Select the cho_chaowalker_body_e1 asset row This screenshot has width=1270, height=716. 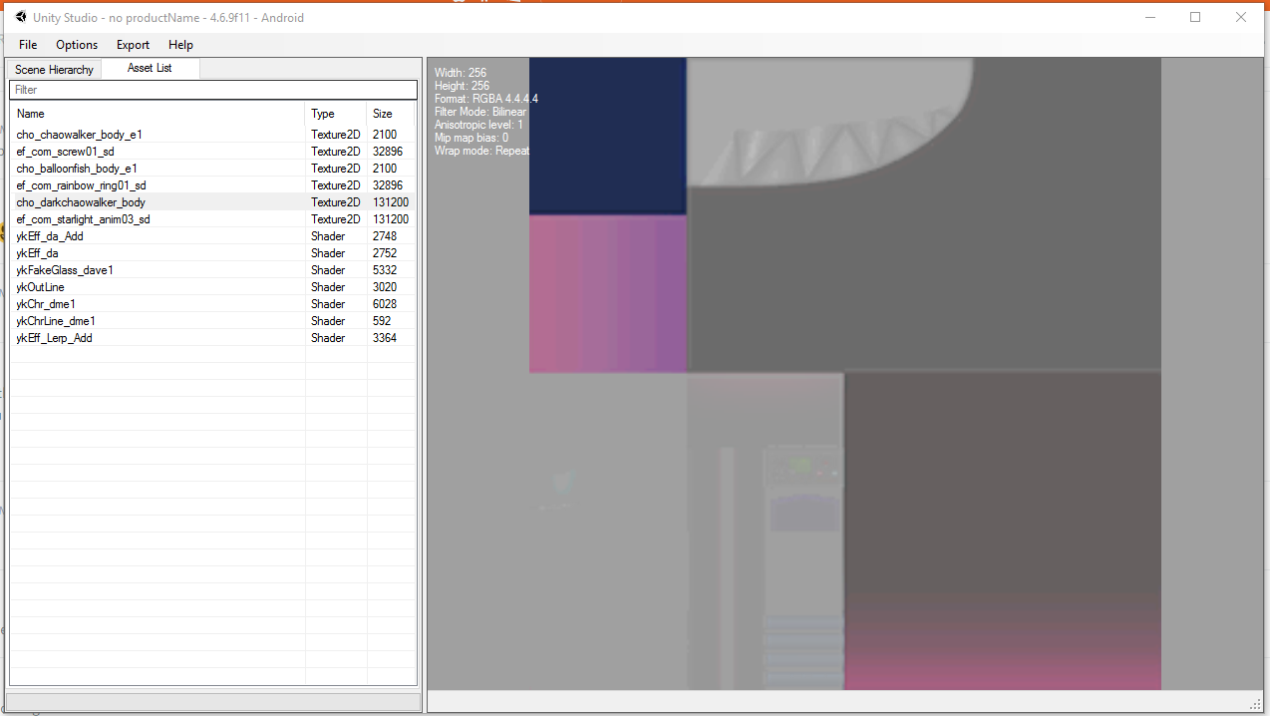pyautogui.click(x=212, y=135)
